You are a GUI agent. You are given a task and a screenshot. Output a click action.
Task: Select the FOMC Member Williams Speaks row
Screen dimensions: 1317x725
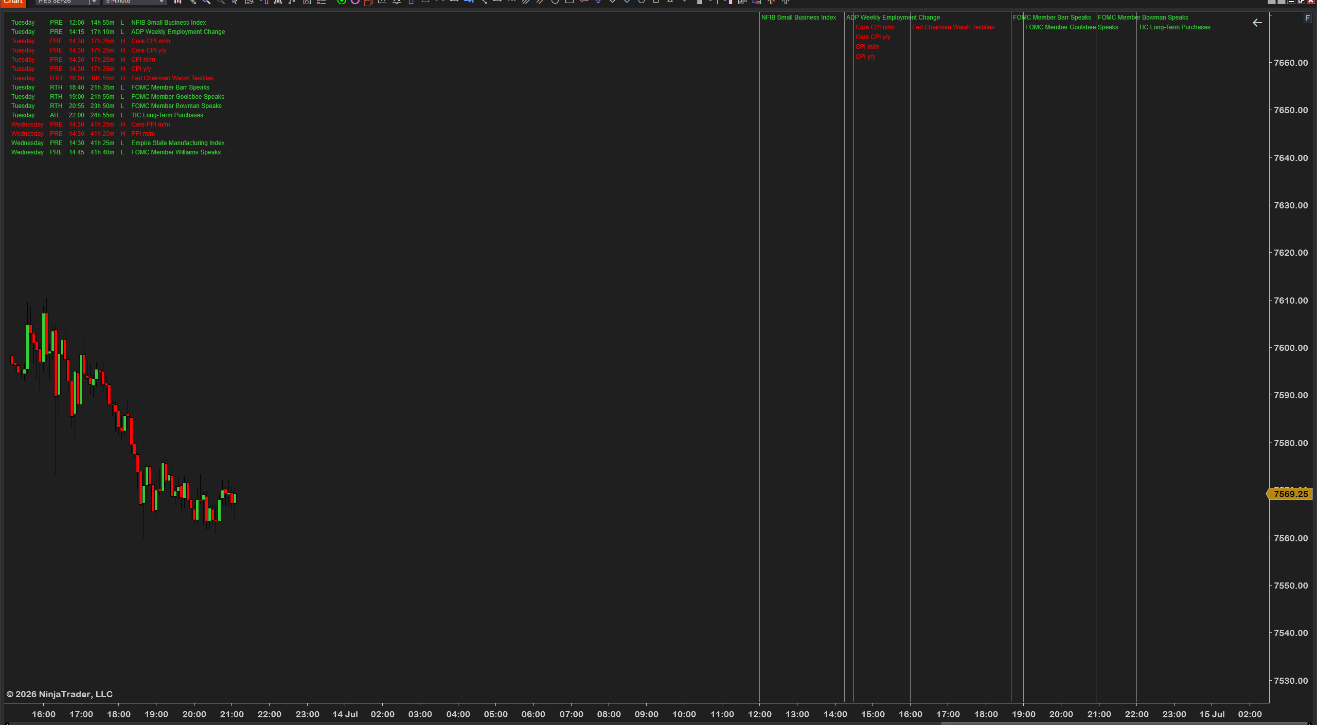[116, 152]
